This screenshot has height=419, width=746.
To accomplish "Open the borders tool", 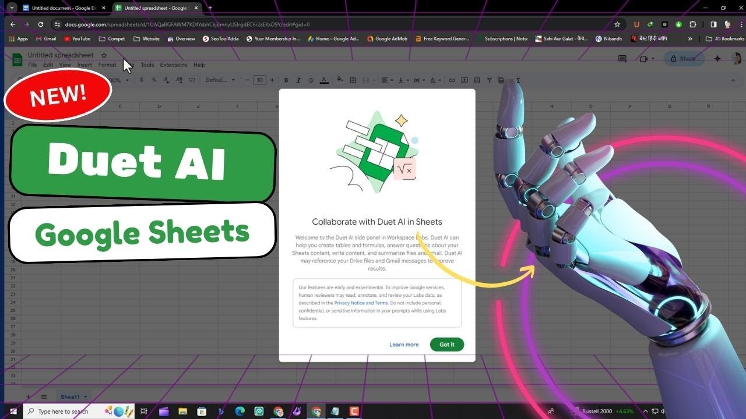I will point(354,80).
